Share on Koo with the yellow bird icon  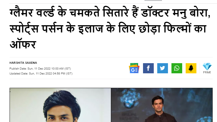coord(191,68)
